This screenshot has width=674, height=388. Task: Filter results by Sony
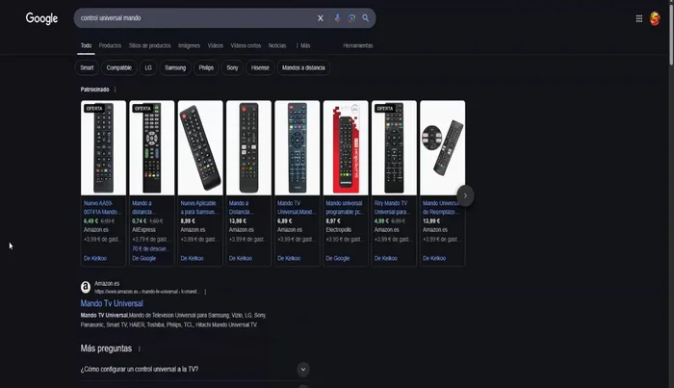[233, 68]
